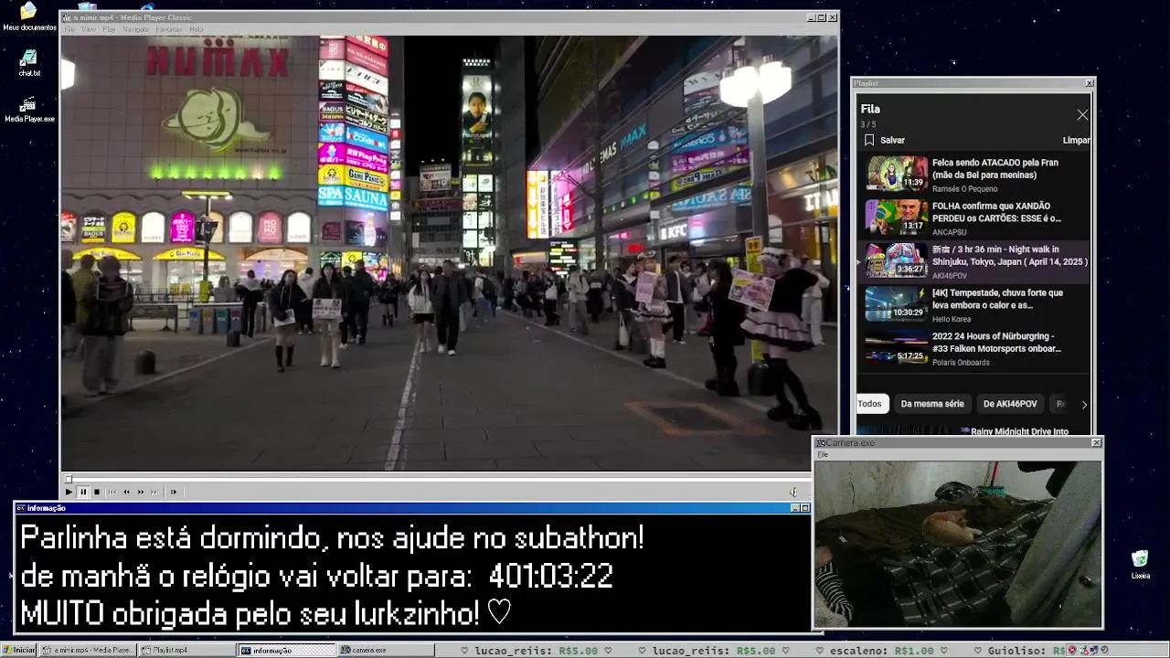This screenshot has height=658, width=1170.
Task: Open the Lixeira recycle bin icon
Action: (1140, 565)
